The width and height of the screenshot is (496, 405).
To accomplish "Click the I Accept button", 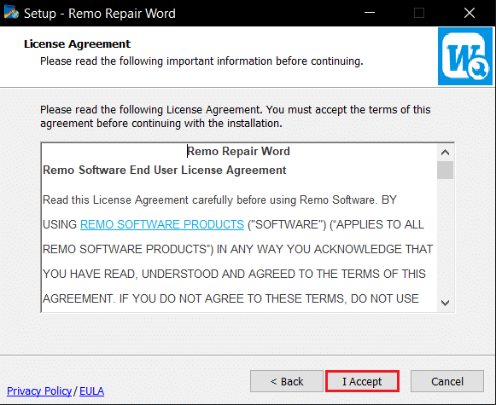I will click(x=362, y=381).
